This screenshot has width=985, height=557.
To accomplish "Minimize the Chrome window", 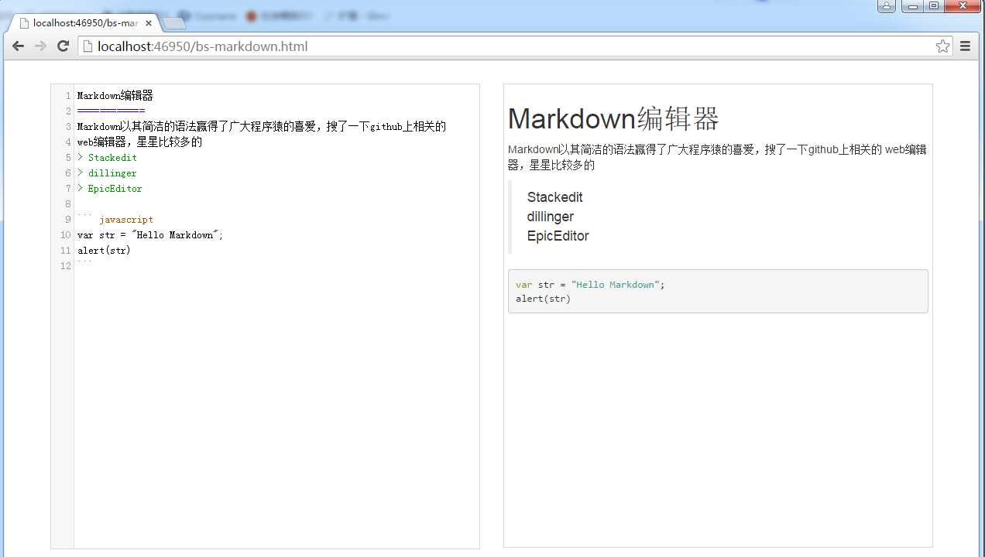I will pos(914,6).
